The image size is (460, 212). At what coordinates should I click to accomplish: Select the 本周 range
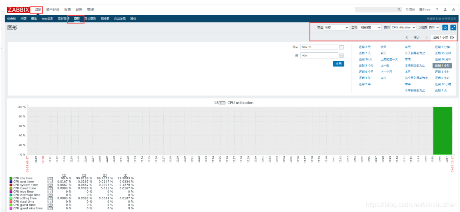pyautogui.click(x=408, y=59)
